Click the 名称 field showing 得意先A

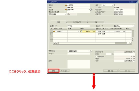pyautogui.click(x=78, y=7)
